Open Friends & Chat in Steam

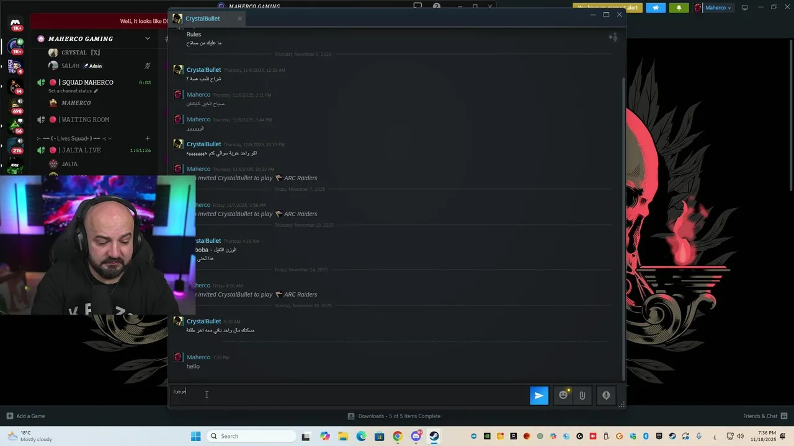pos(765,416)
